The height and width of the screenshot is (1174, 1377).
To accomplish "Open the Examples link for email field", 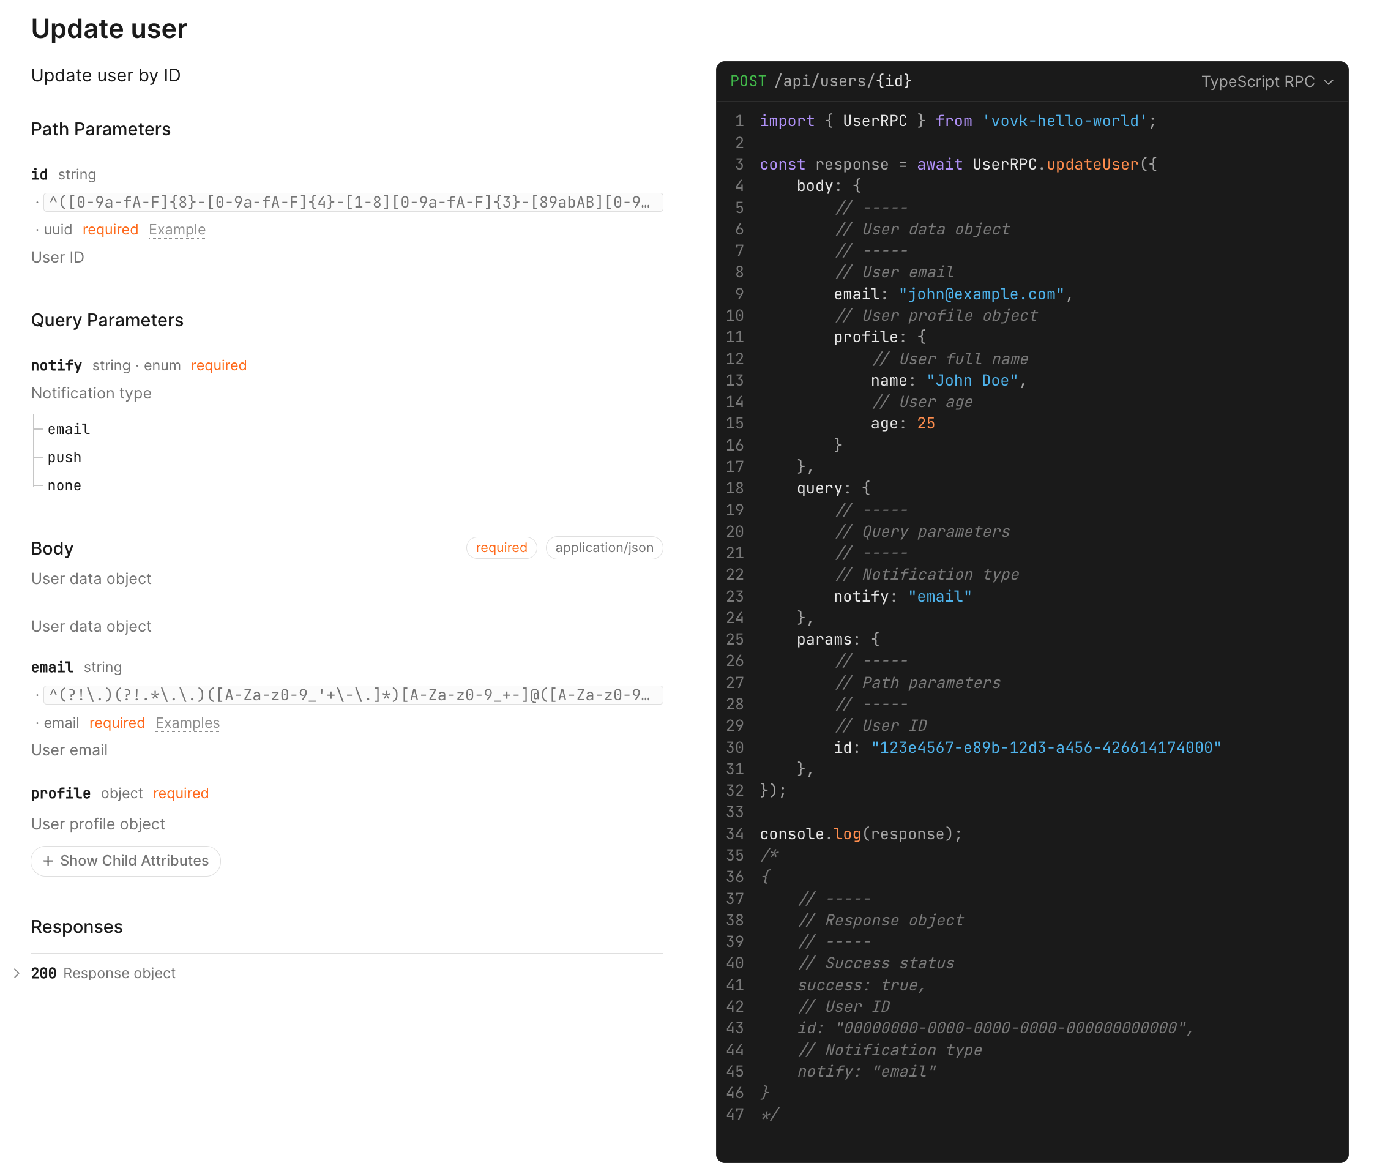I will click(x=187, y=723).
